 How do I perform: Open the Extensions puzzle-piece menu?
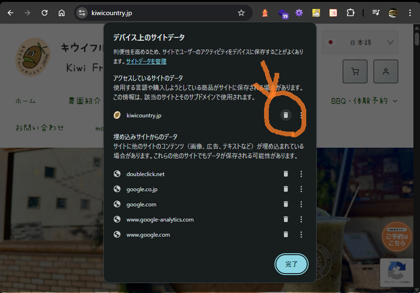tap(350, 13)
